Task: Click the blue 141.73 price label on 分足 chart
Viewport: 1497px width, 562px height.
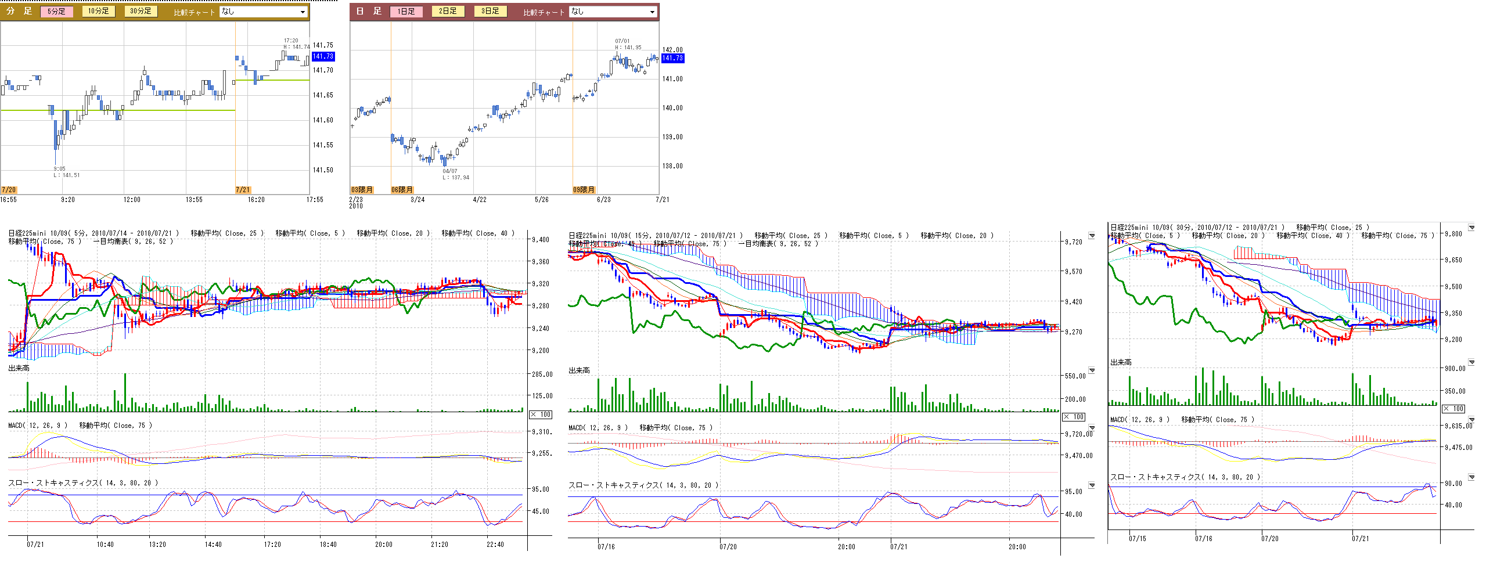Action: [x=322, y=56]
